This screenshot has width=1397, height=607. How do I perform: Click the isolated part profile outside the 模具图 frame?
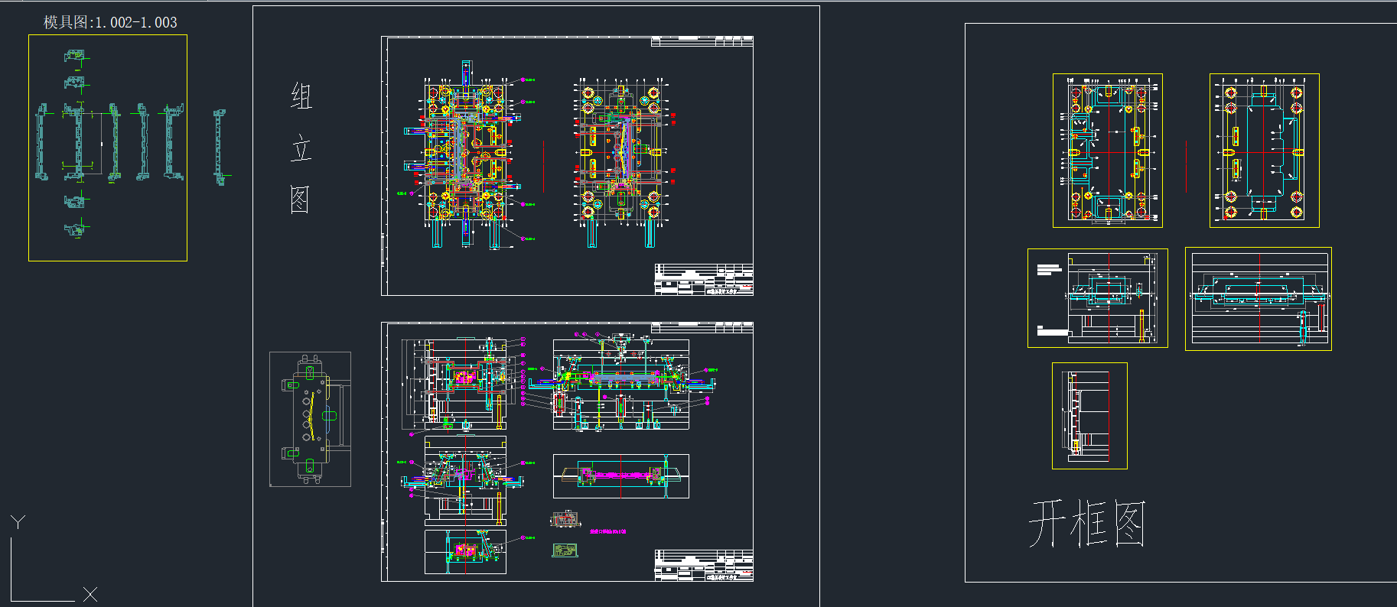click(x=220, y=147)
